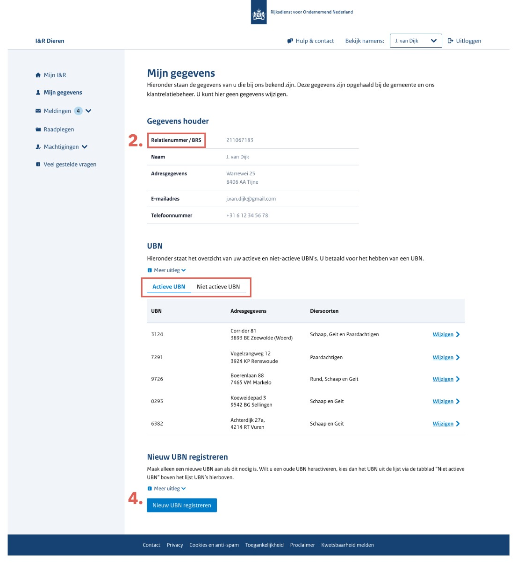The height and width of the screenshot is (563, 517).
Task: Click the Diersoorten column header
Action: [x=324, y=311]
